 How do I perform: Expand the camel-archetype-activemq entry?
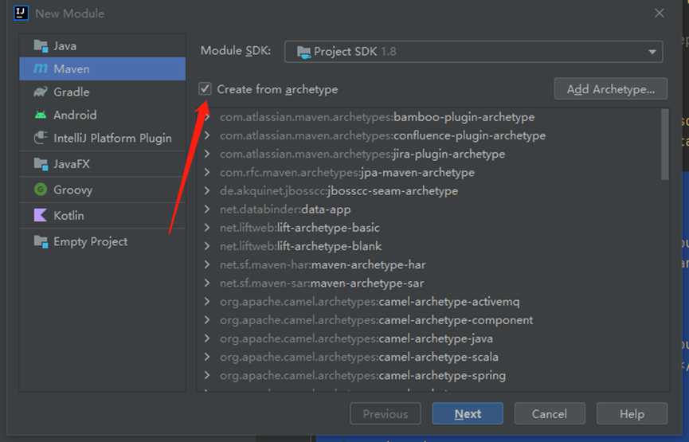point(207,301)
